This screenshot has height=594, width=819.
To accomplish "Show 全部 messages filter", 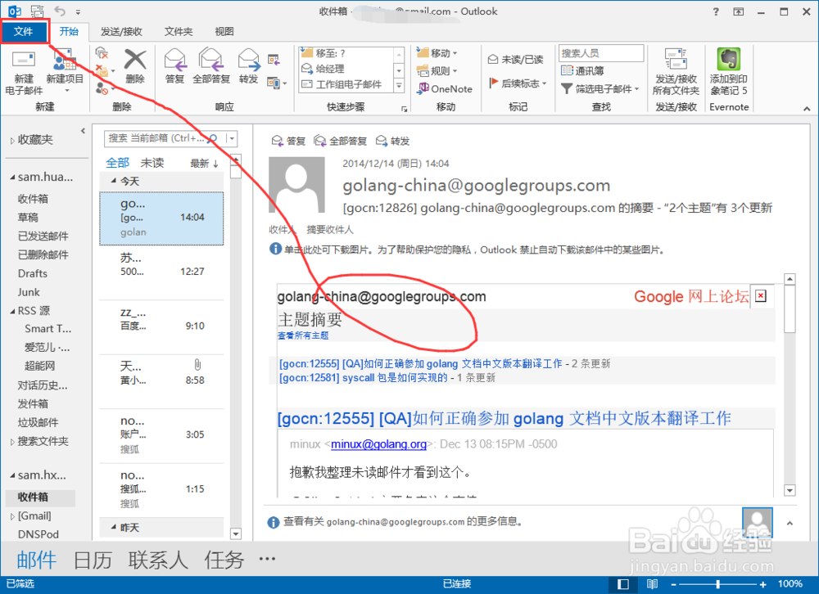I will pos(117,163).
